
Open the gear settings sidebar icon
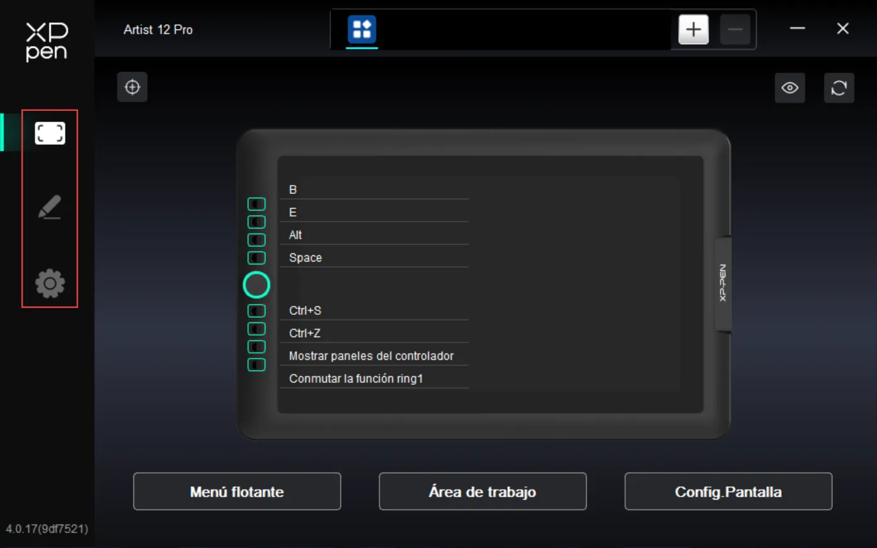[50, 283]
